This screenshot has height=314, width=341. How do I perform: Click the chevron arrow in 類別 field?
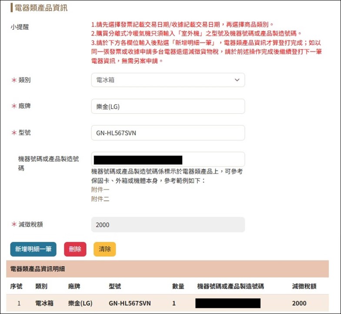click(x=237, y=80)
